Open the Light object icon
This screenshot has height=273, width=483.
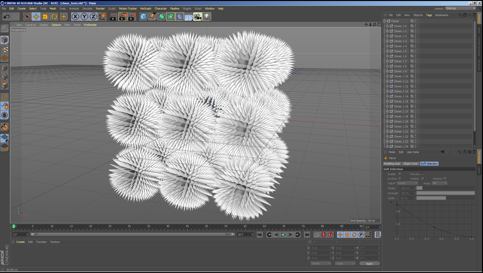point(206,17)
